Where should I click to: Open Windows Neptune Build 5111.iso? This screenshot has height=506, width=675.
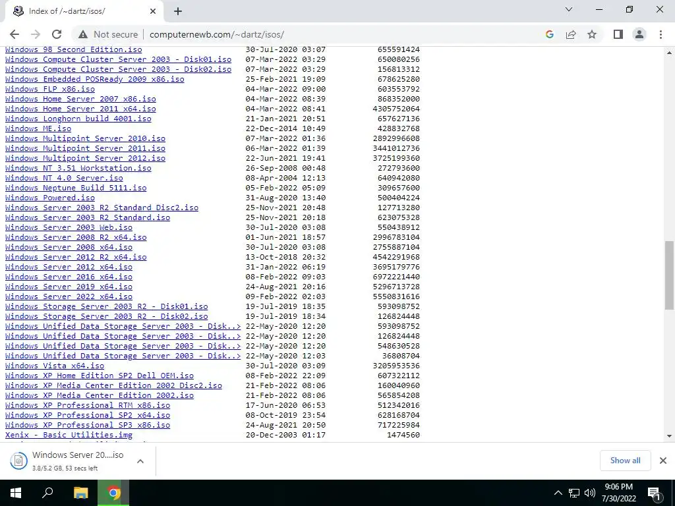click(76, 188)
